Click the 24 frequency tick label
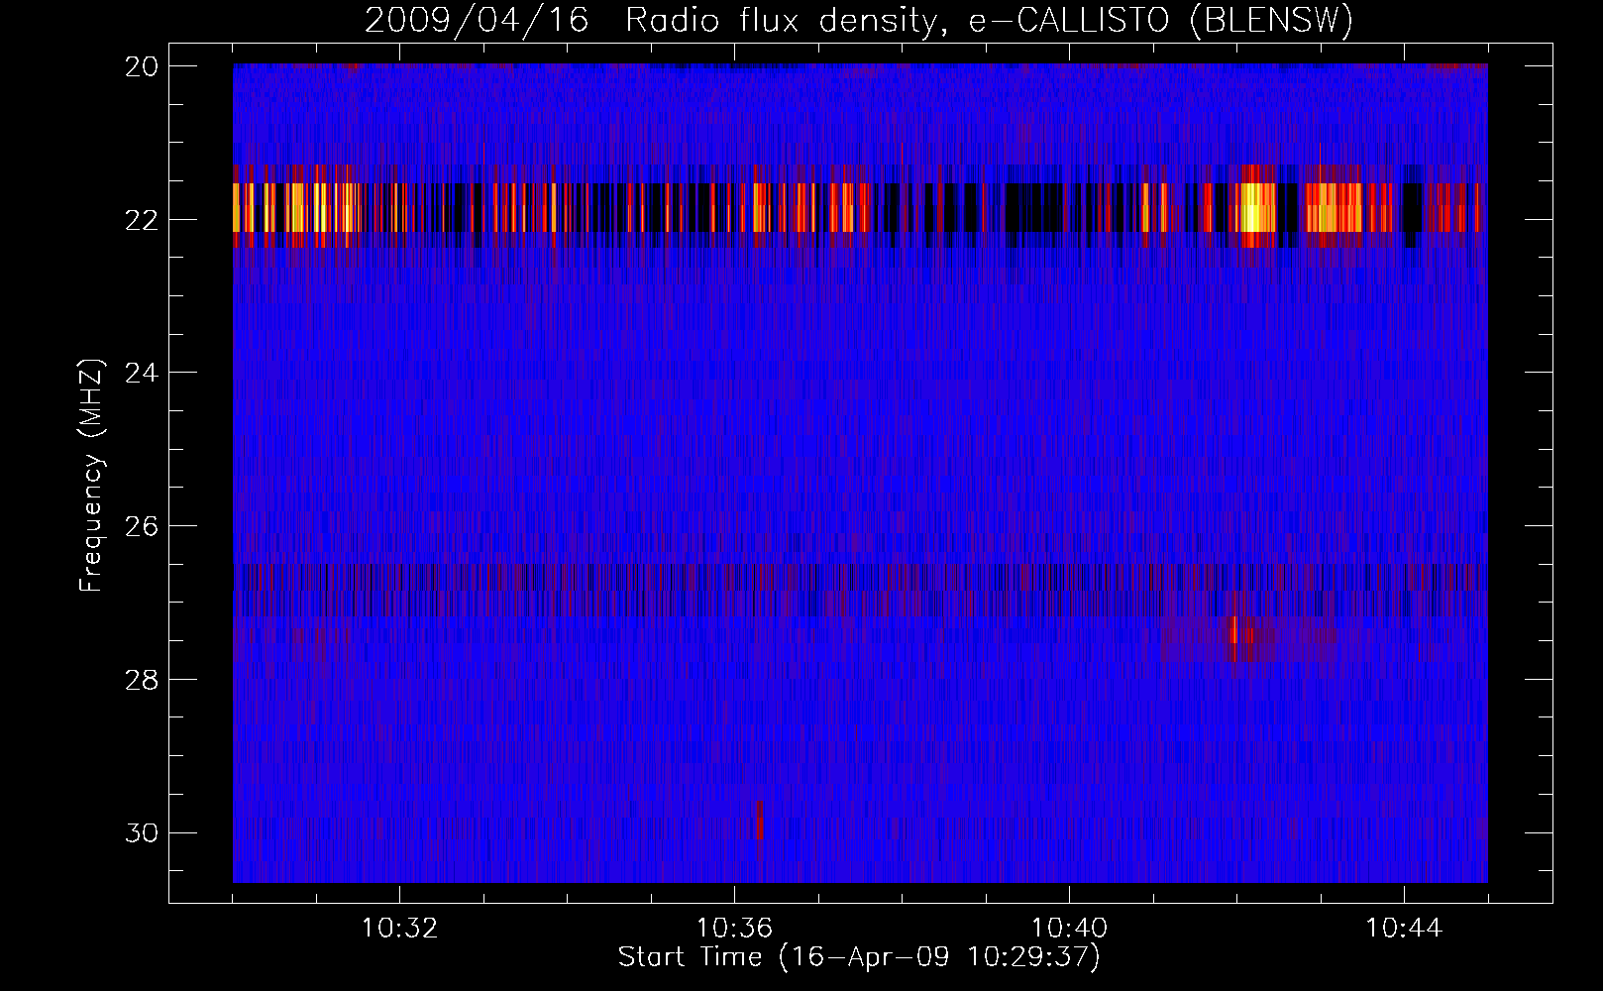The width and height of the screenshot is (1603, 991). pyautogui.click(x=142, y=373)
